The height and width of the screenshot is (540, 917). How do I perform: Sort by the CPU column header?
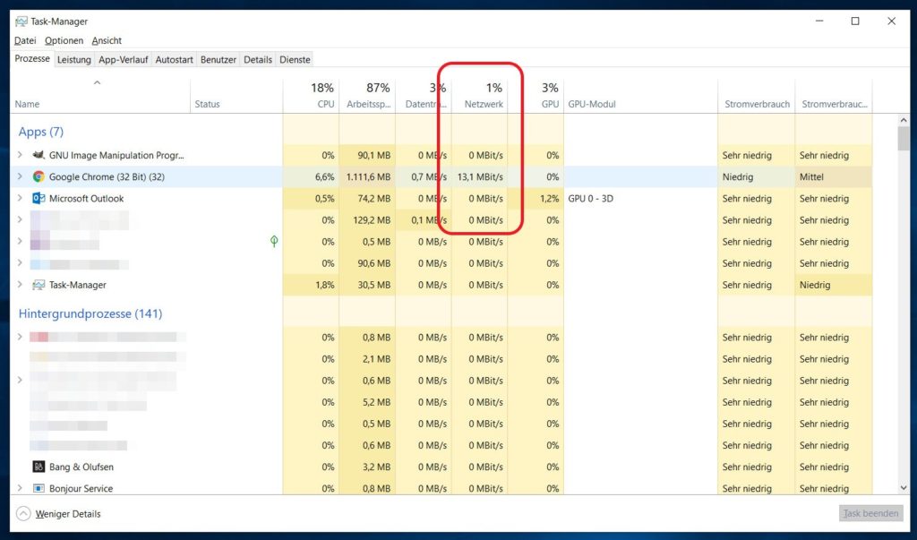point(311,95)
